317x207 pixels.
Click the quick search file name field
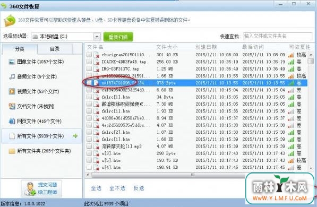click(x=278, y=37)
